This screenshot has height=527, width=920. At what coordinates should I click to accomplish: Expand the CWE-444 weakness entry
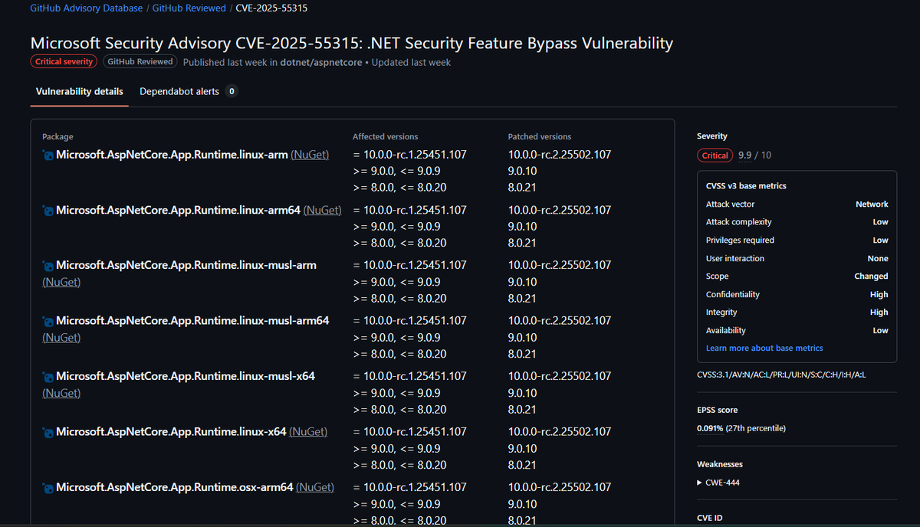click(x=718, y=483)
